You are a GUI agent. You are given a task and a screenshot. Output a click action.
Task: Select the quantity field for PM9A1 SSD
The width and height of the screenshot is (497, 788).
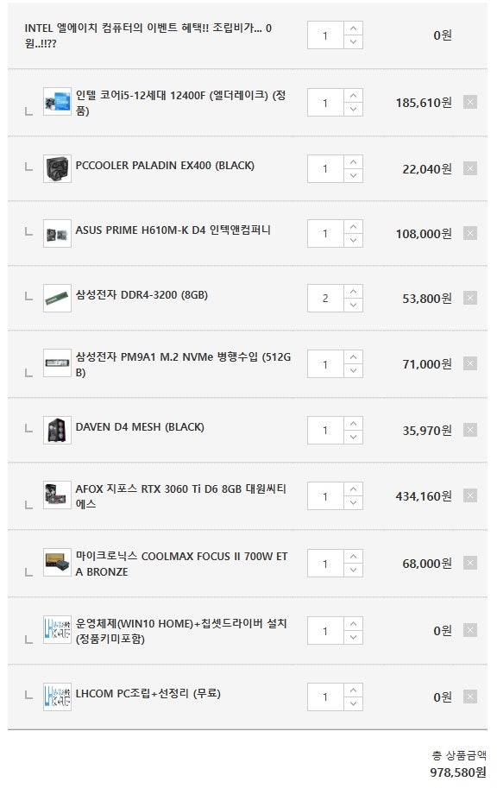[x=325, y=364]
